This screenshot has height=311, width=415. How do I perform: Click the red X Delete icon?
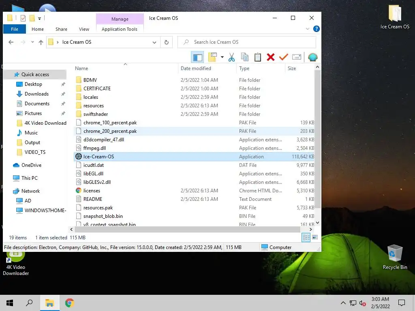270,57
